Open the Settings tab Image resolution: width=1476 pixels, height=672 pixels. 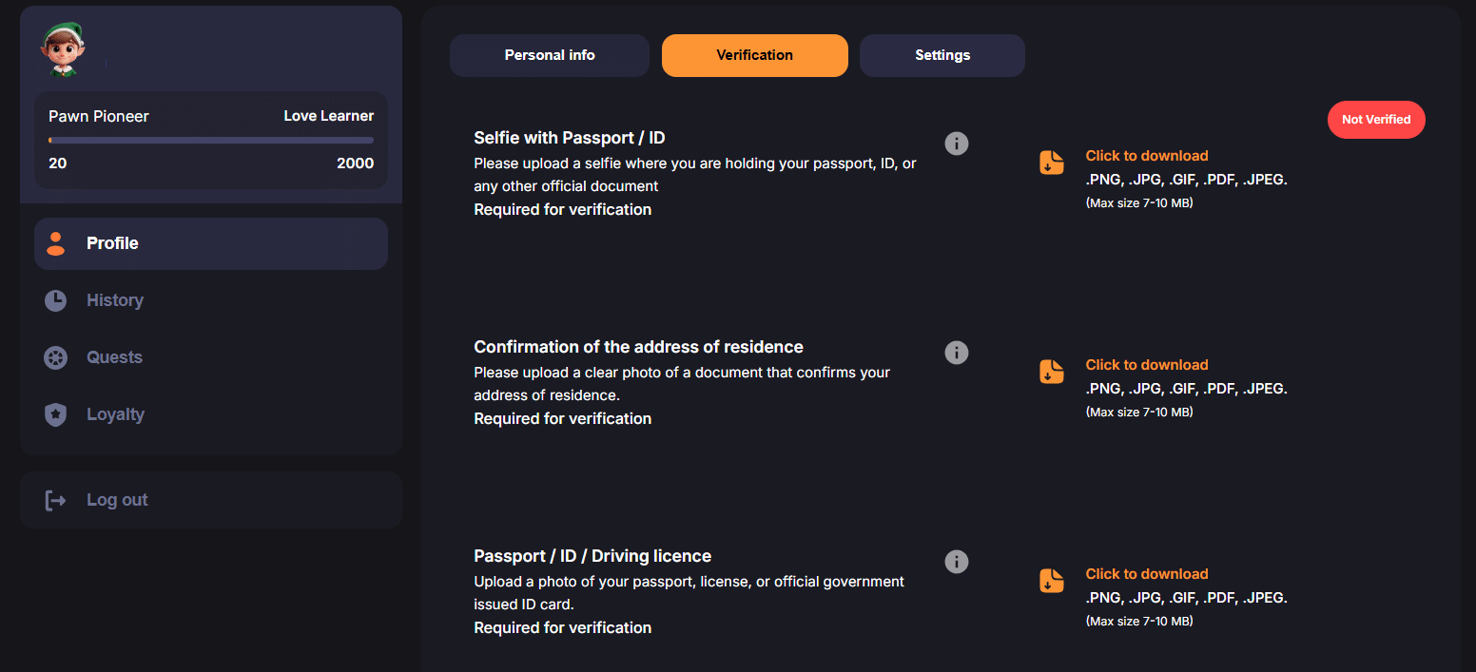click(x=942, y=55)
